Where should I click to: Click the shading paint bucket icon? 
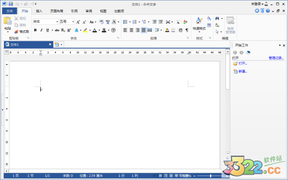point(167,30)
